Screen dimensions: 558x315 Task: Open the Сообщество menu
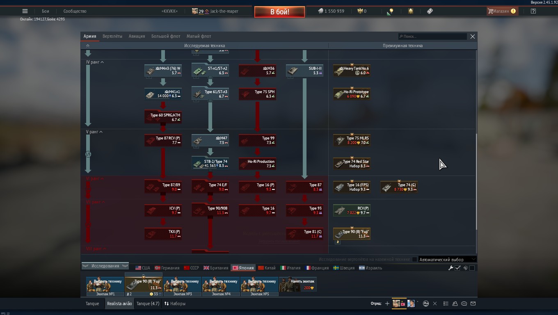[x=75, y=11]
